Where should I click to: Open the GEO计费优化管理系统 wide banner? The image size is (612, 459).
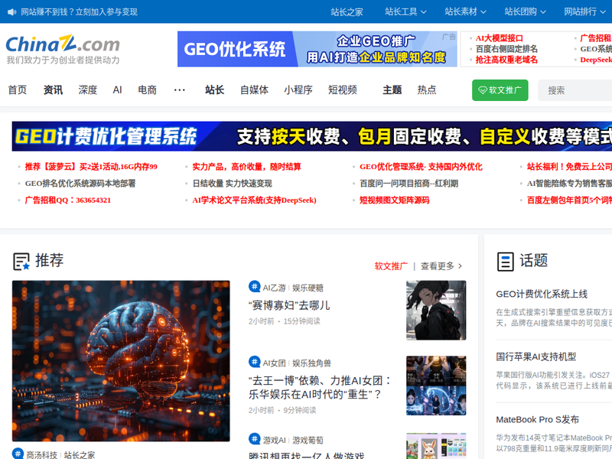(x=312, y=136)
